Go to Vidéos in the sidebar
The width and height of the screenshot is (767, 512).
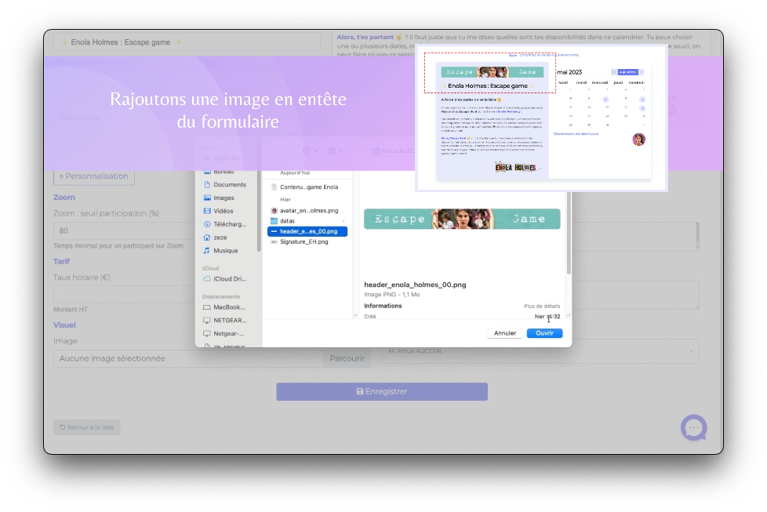pos(223,211)
